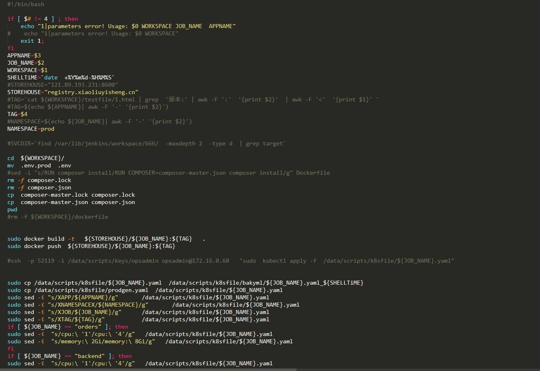Click the if JOB_NAME equals "backend" line
This screenshot has height=371, width=540.
pos(69,356)
